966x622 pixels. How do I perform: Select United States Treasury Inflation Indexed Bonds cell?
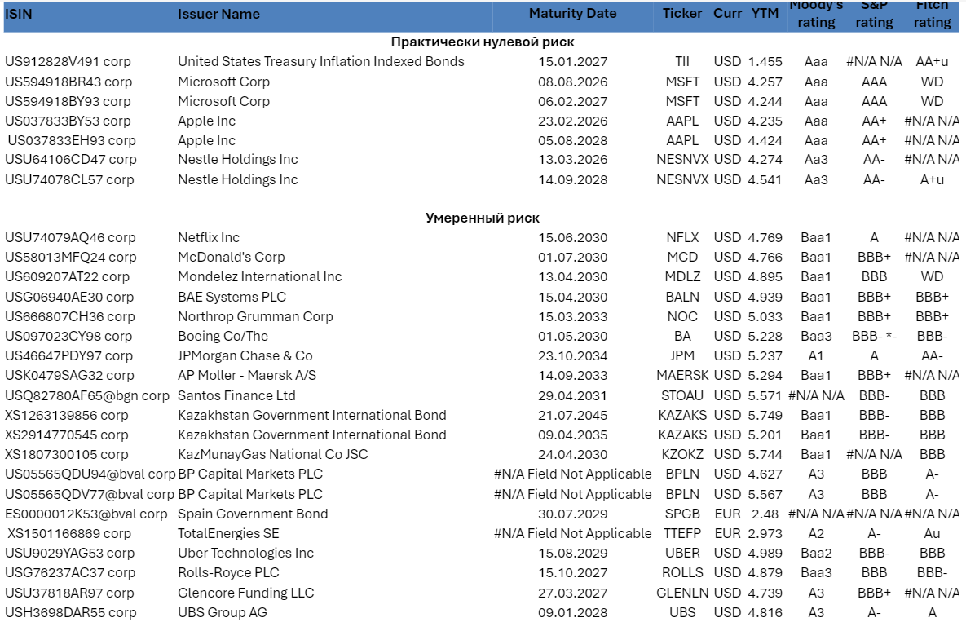321,62
